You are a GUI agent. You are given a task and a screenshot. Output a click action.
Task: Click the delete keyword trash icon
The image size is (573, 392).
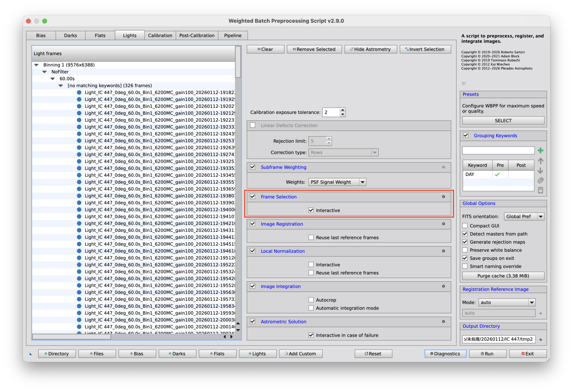click(540, 190)
